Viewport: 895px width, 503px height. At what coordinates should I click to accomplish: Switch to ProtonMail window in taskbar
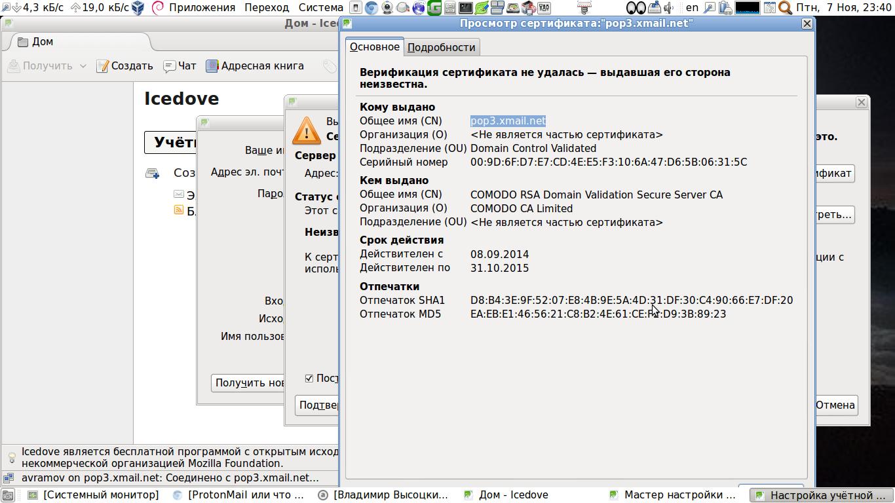click(239, 495)
